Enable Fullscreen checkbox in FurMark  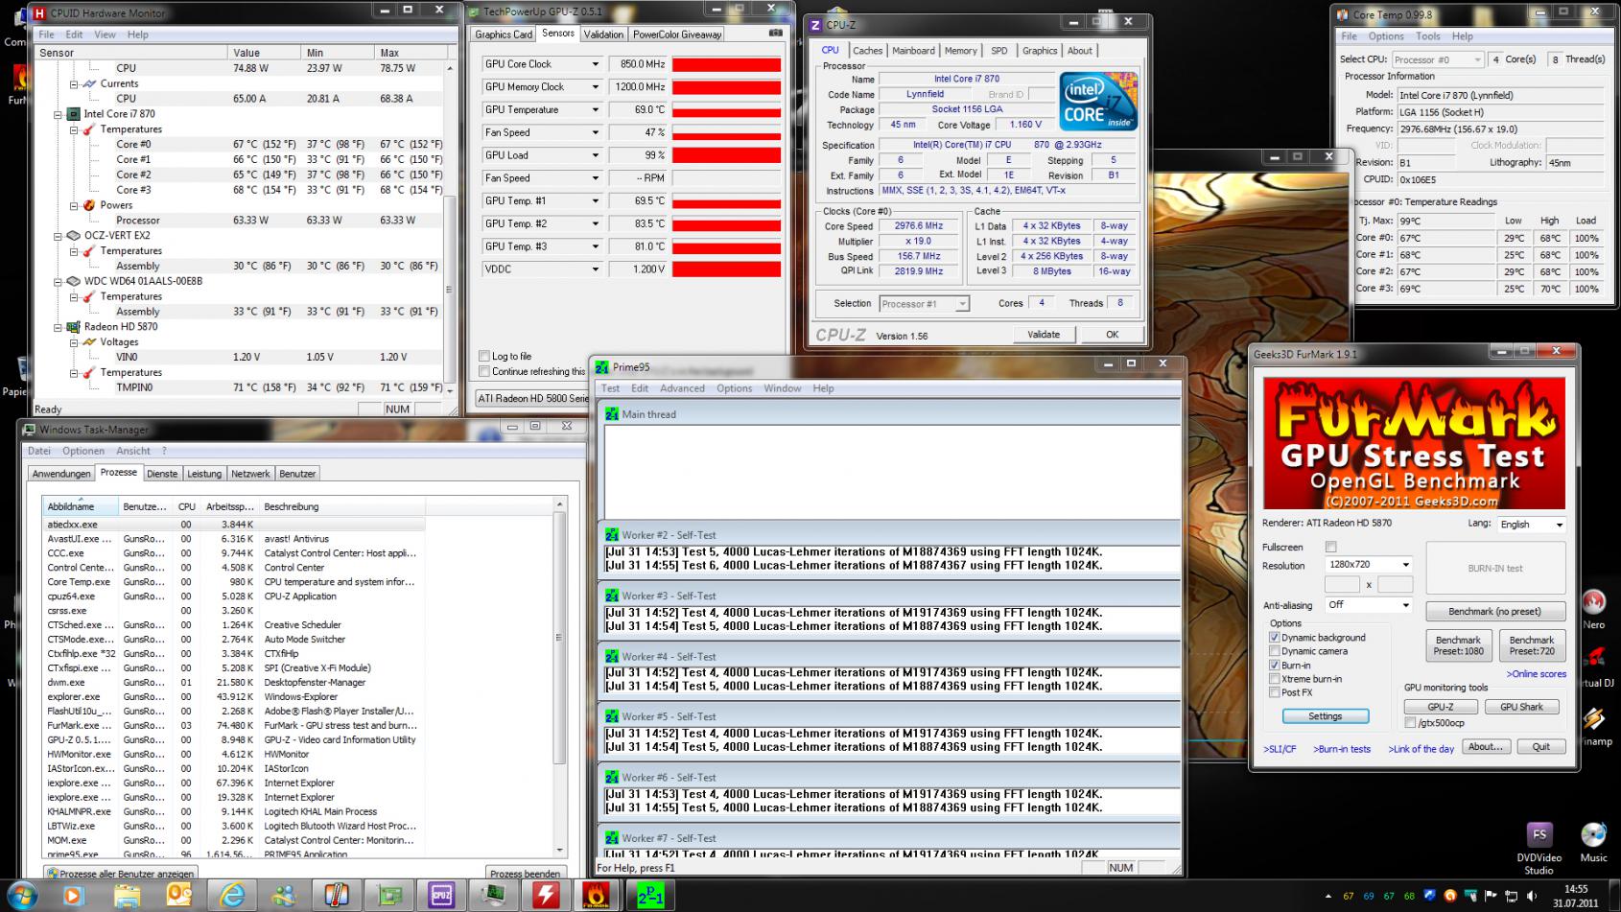(x=1330, y=547)
